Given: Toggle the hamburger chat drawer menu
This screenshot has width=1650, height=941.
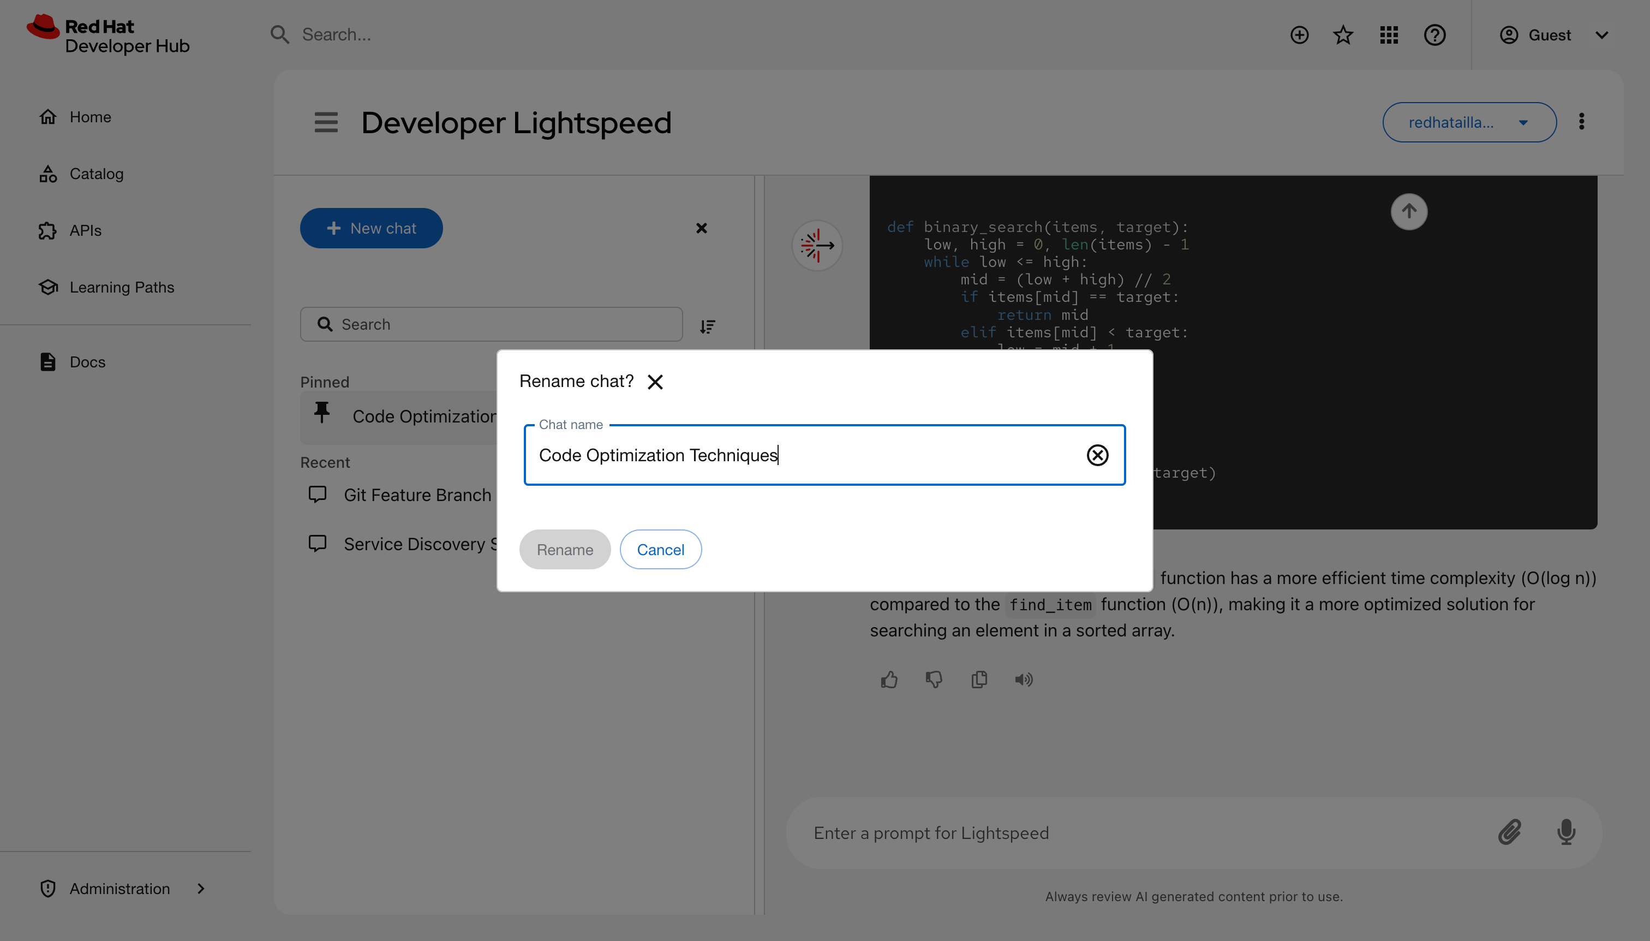Looking at the screenshot, I should pyautogui.click(x=326, y=122).
